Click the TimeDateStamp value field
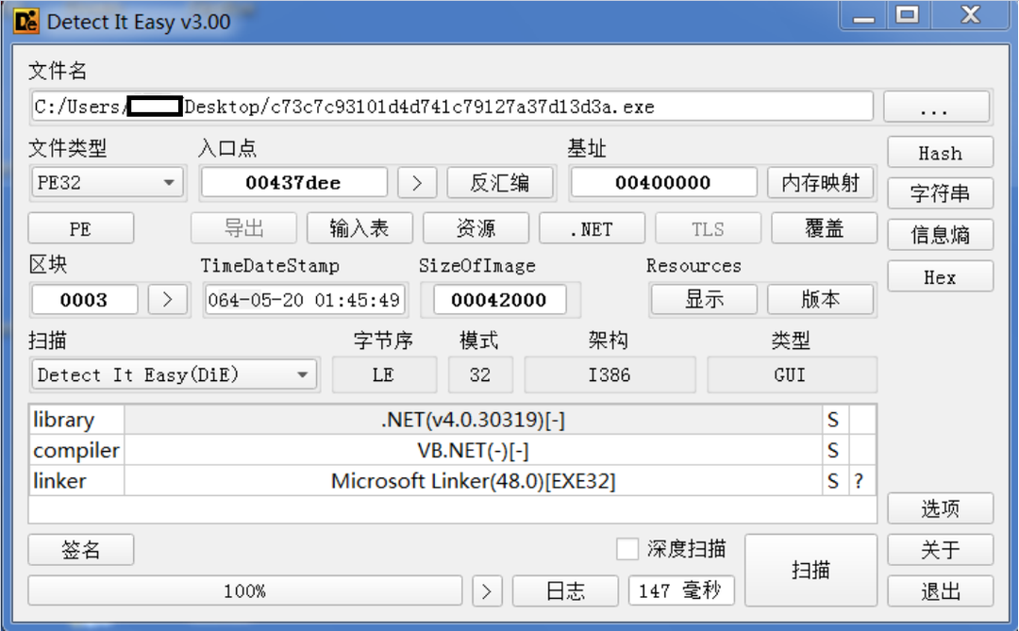 [x=304, y=300]
